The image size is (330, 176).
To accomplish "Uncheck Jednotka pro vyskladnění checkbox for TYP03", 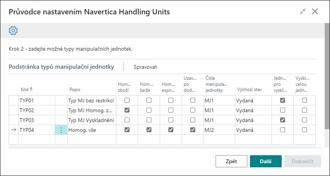I will pos(283,120).
